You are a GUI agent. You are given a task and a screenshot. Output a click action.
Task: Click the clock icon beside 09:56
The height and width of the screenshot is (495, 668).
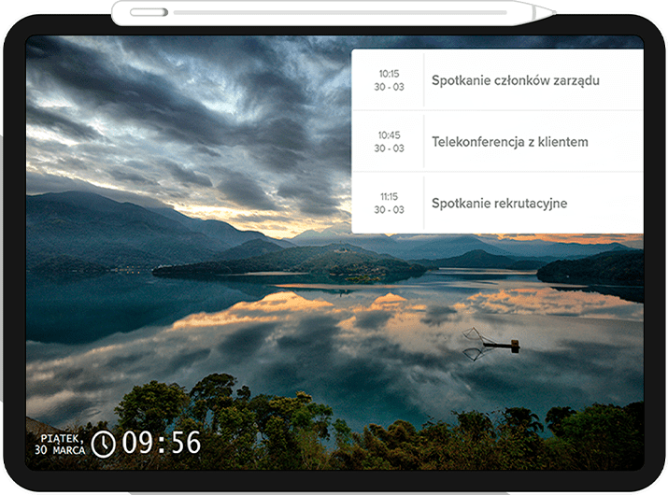pos(103,444)
